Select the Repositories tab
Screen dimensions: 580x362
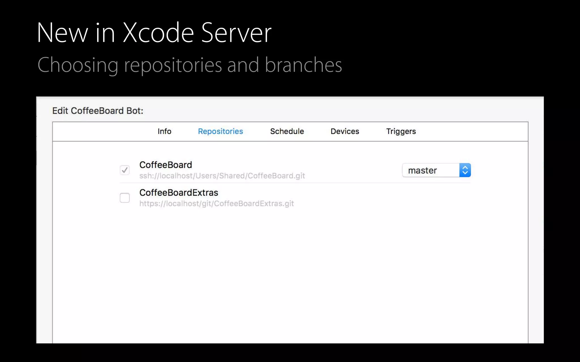point(220,132)
